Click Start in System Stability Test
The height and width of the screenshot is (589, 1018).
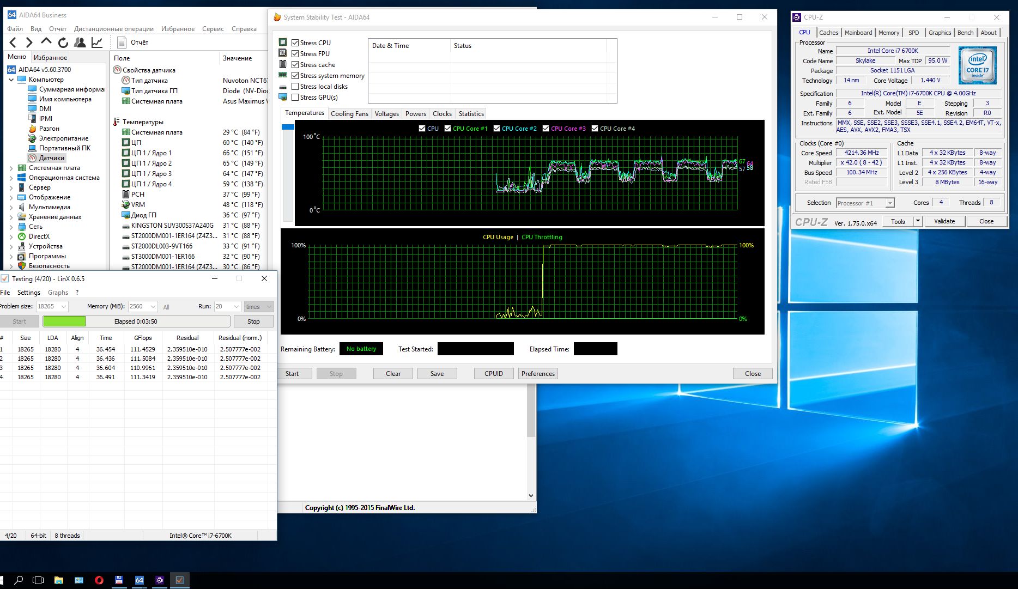292,374
